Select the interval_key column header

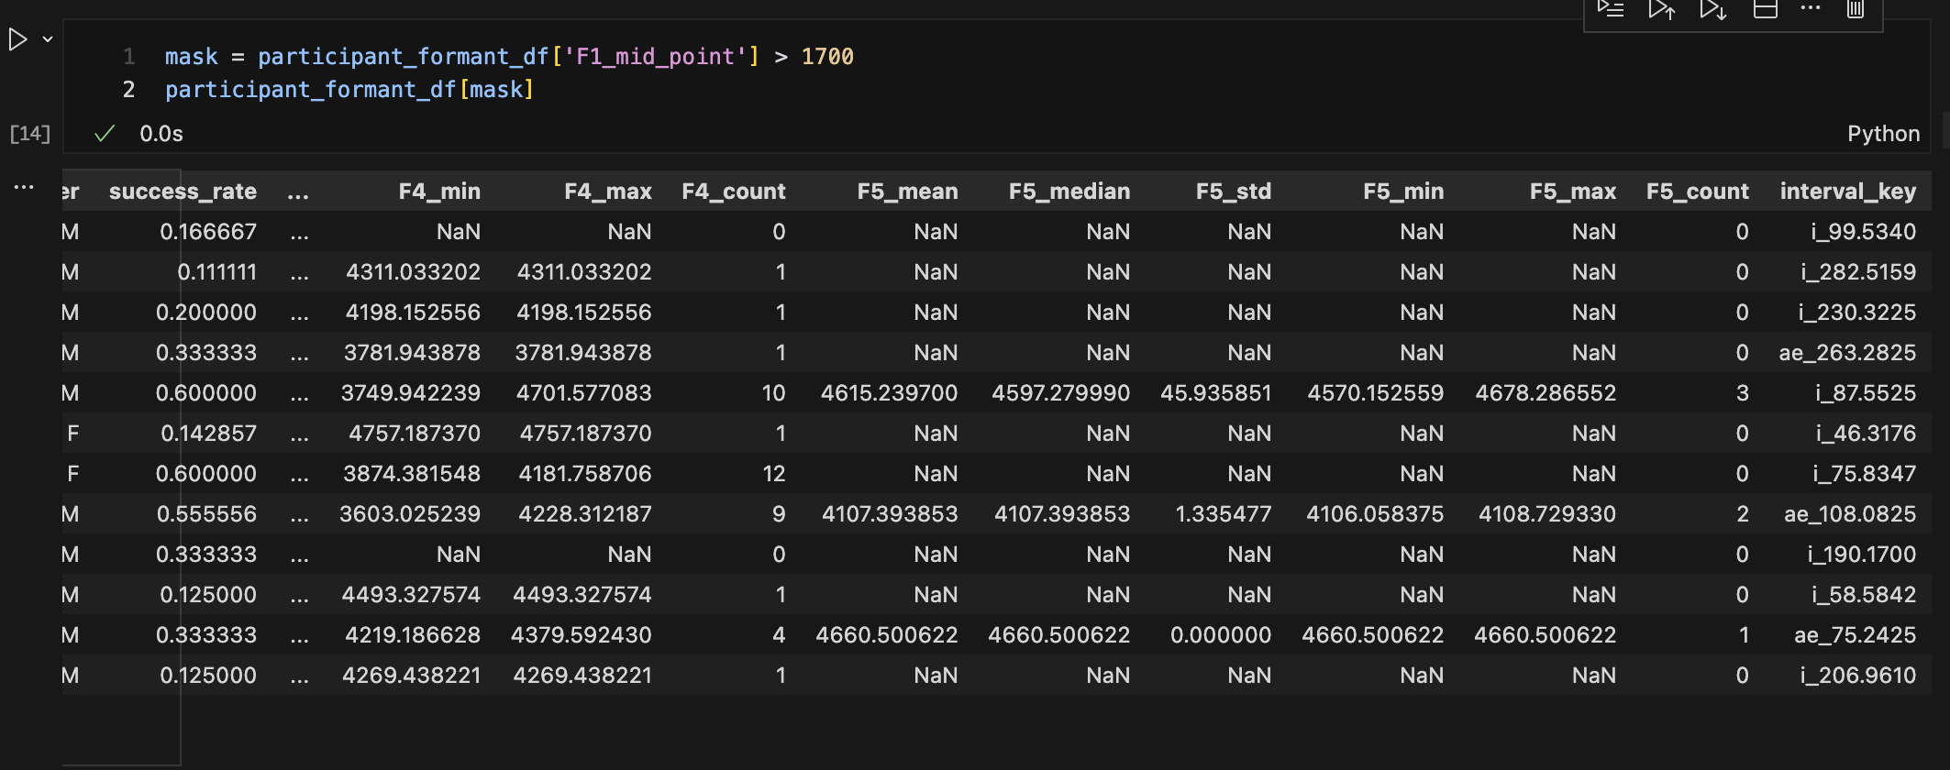[1847, 192]
